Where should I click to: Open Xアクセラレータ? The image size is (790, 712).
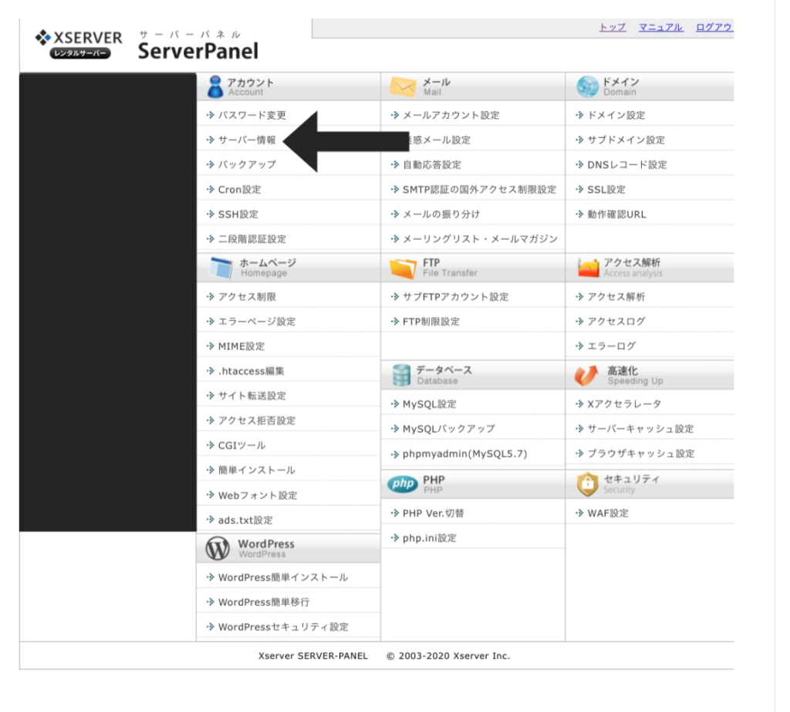pos(624,404)
